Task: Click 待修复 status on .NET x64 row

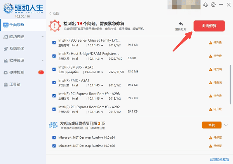Action: [x=217, y=138]
